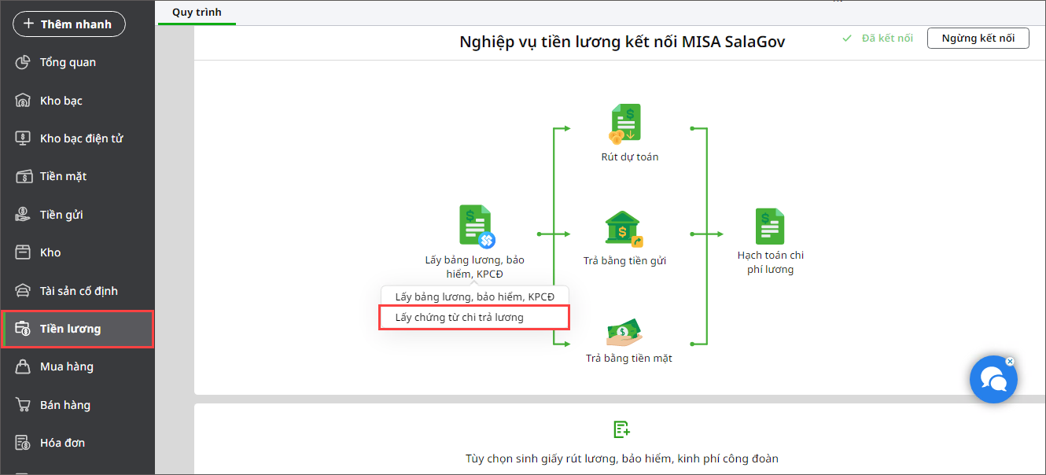The image size is (1046, 475).
Task: Open the Tiền gửi hand icon
Action: [24, 215]
